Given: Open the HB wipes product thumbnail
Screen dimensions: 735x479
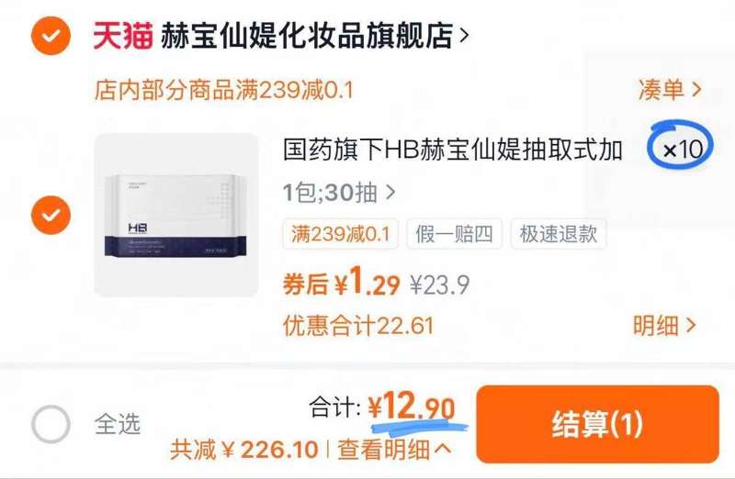Looking at the screenshot, I should [x=176, y=215].
